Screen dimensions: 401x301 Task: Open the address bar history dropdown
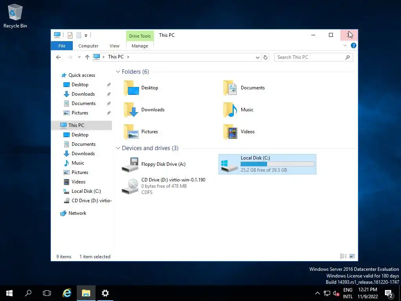coord(258,57)
